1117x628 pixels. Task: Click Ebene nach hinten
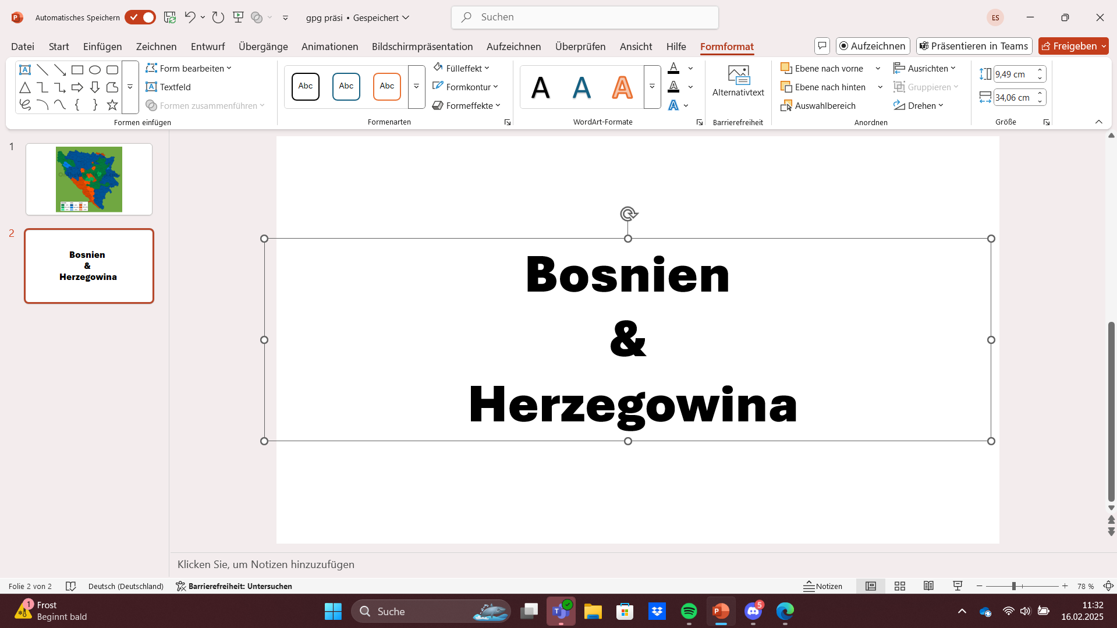[823, 87]
